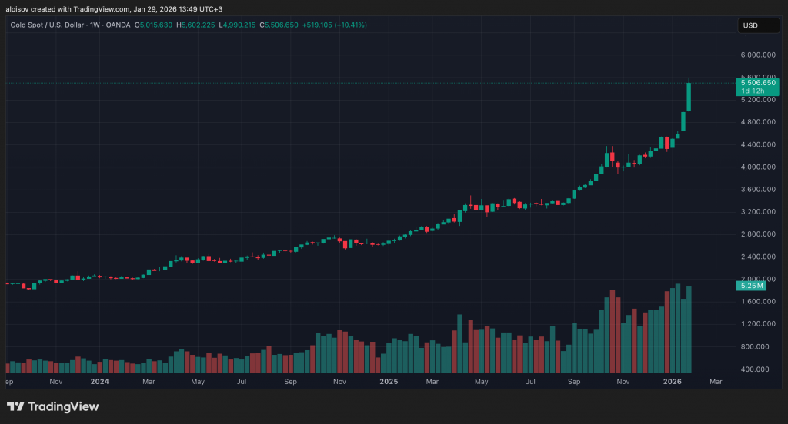The image size is (788, 424).
Task: Click the 2026 label on the time axis
Action: (673, 381)
